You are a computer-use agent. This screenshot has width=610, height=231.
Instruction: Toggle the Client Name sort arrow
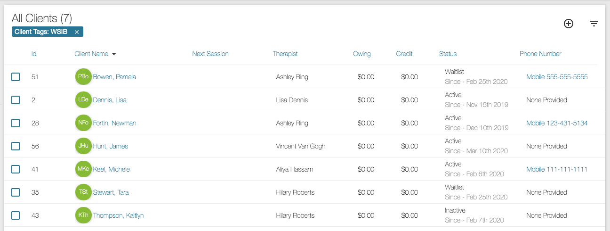coord(114,54)
